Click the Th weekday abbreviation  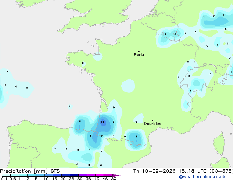point(136,171)
